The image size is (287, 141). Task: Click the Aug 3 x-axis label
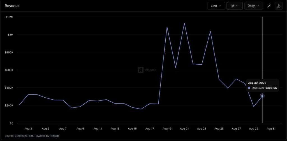[28, 129]
